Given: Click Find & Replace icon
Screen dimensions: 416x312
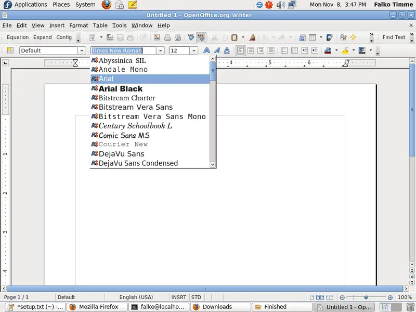Looking at the screenshot, I should click(x=343, y=37).
